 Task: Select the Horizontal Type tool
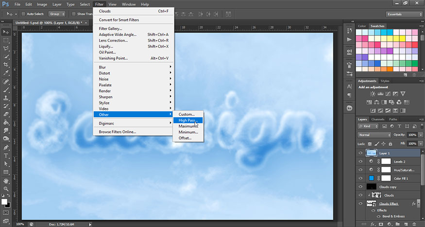click(6, 156)
